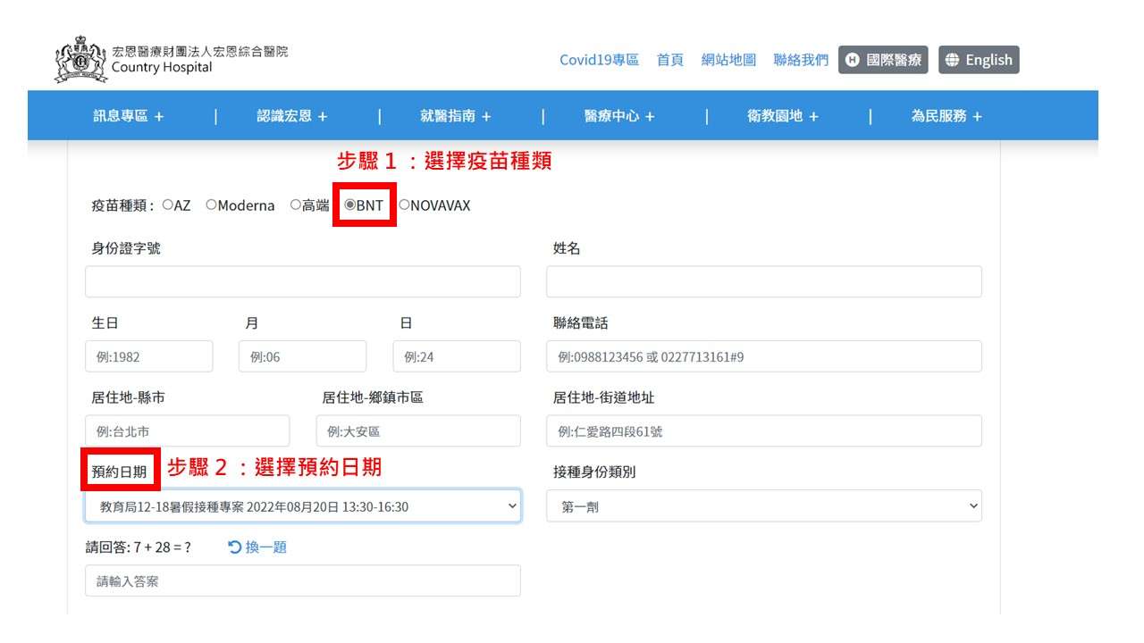Select the AZ vaccine radio button

[168, 205]
